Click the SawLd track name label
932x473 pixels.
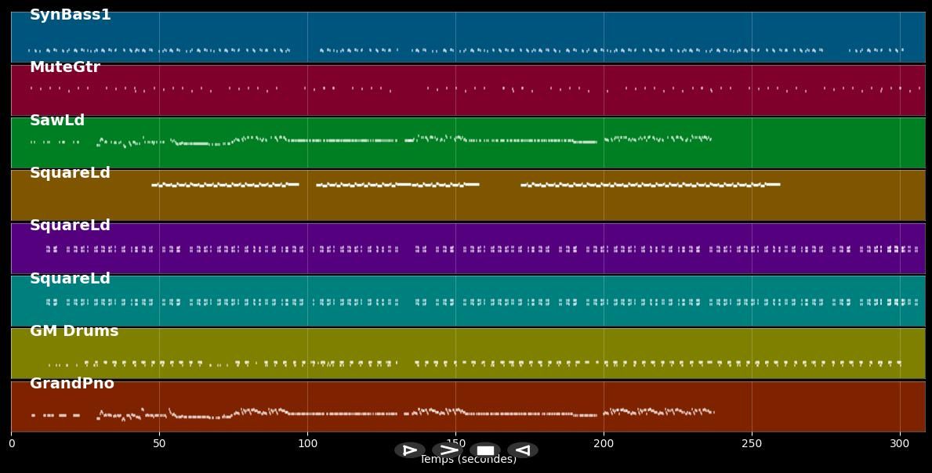click(56, 121)
